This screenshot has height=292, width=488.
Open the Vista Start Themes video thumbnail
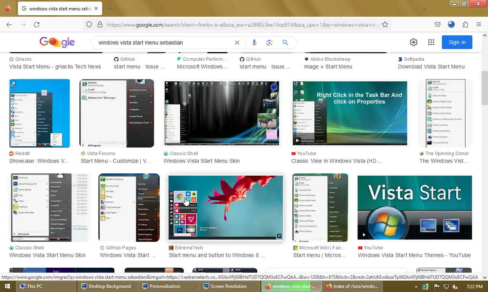[415, 208]
